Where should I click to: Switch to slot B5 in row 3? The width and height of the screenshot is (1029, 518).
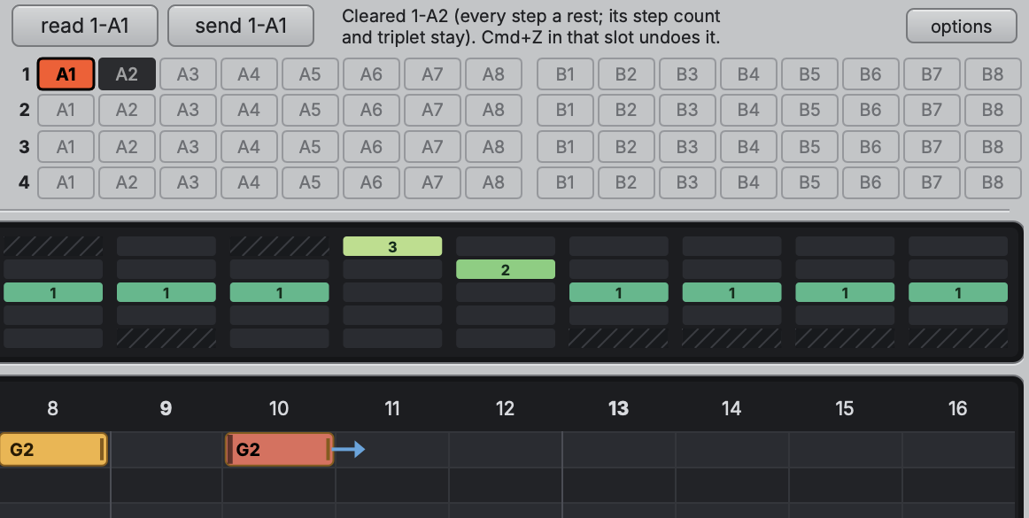tap(809, 146)
